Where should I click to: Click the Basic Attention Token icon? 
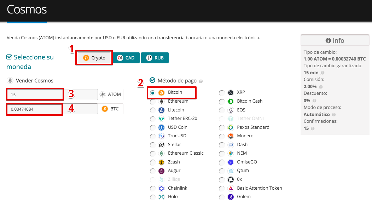[231, 188]
